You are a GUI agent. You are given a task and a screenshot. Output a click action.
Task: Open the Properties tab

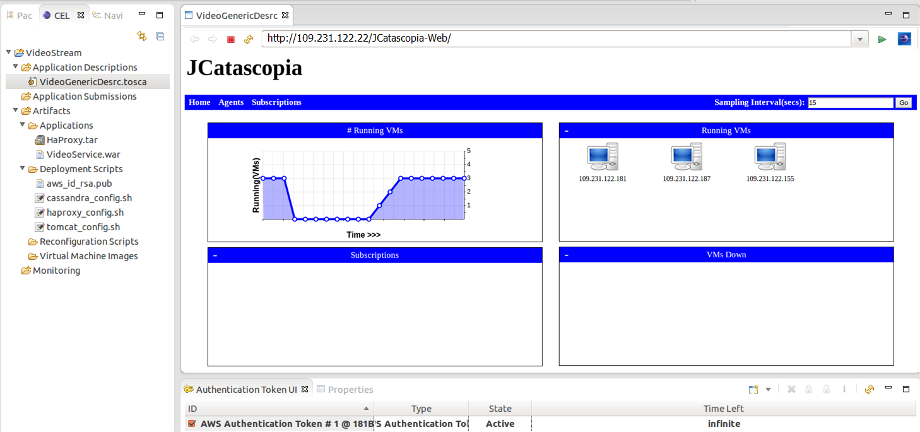click(x=345, y=390)
